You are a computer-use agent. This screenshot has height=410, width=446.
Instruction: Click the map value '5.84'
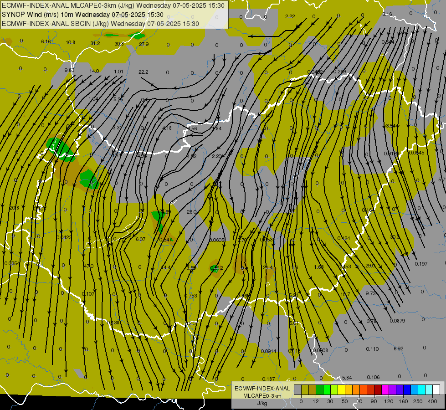click(x=347, y=378)
